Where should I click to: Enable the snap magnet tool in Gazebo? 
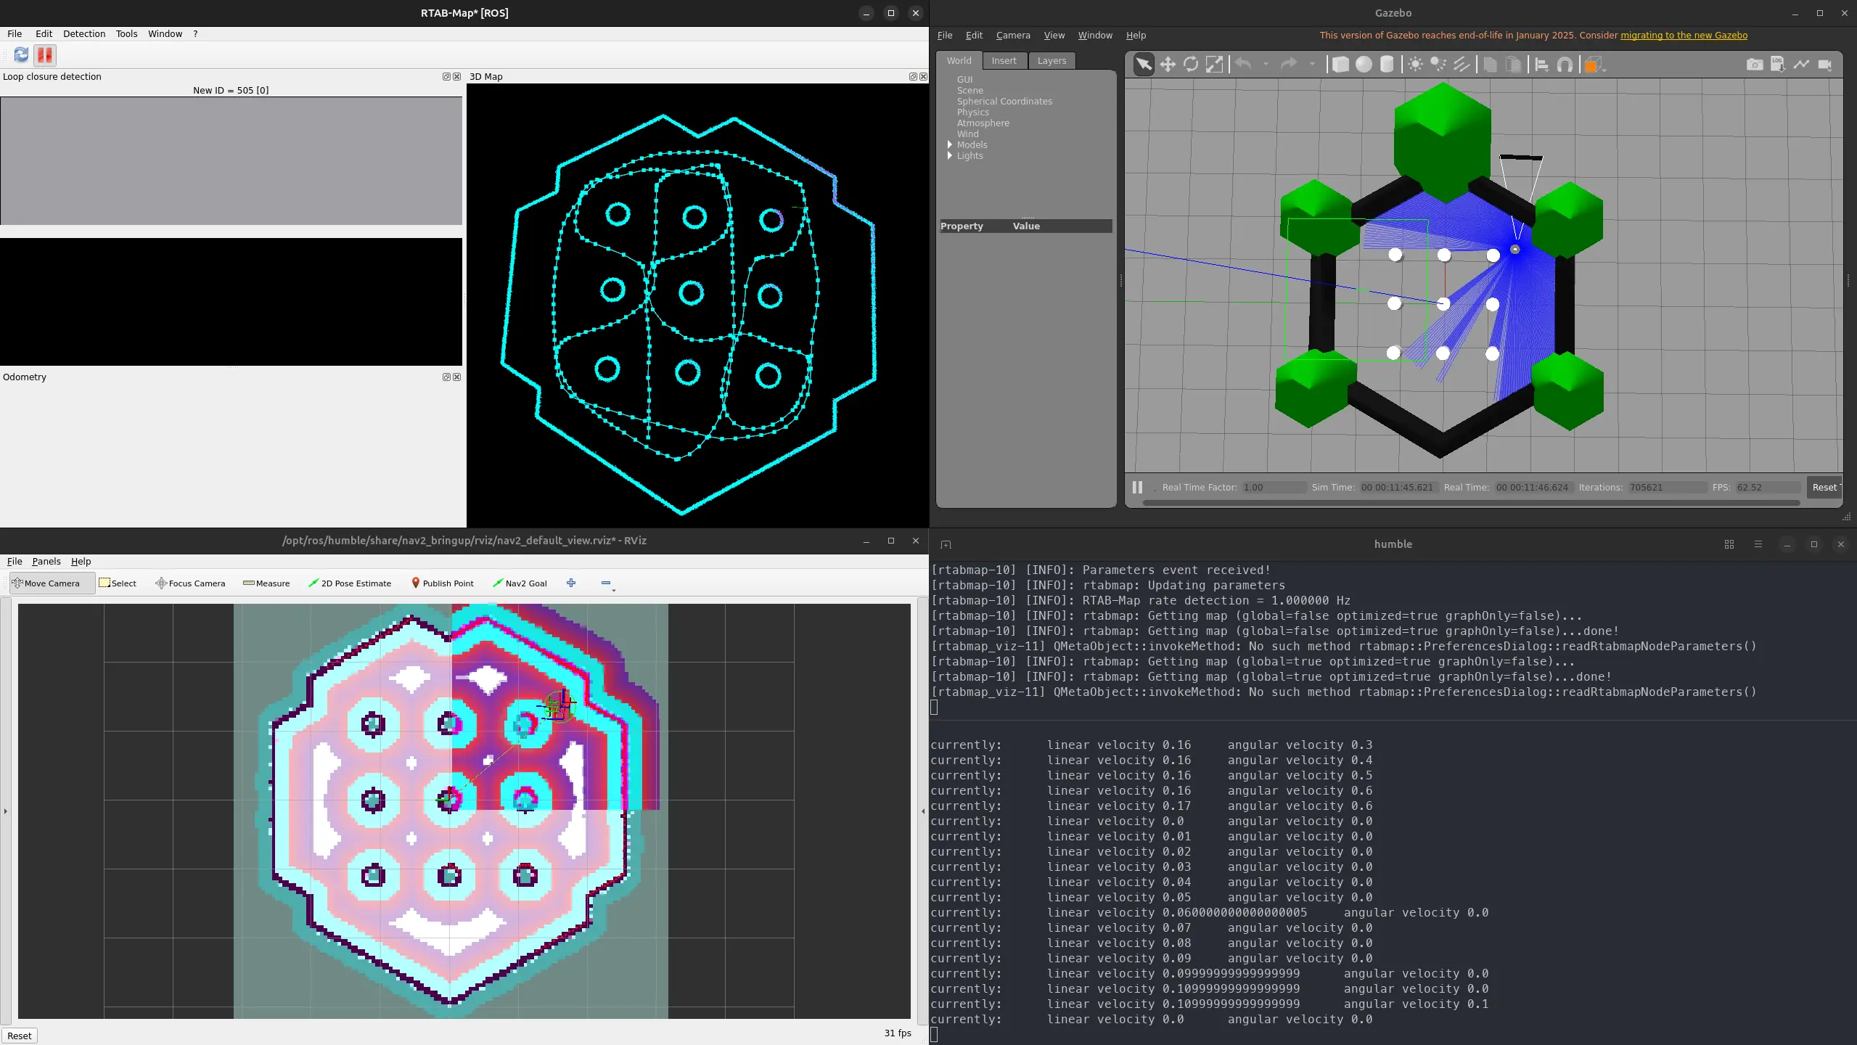[1565, 65]
